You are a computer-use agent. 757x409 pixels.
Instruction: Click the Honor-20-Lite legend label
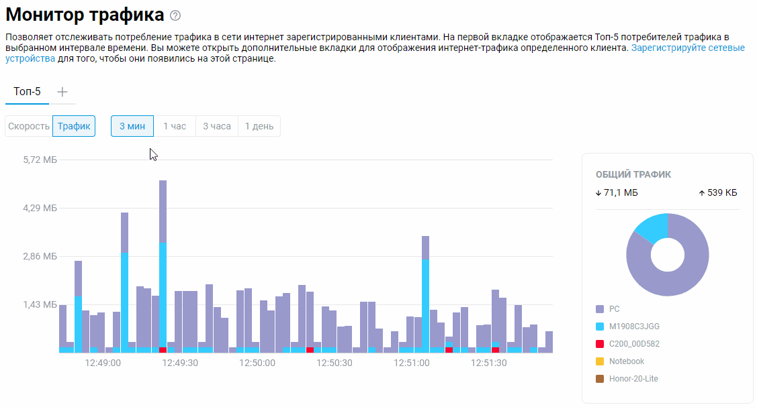(x=633, y=379)
